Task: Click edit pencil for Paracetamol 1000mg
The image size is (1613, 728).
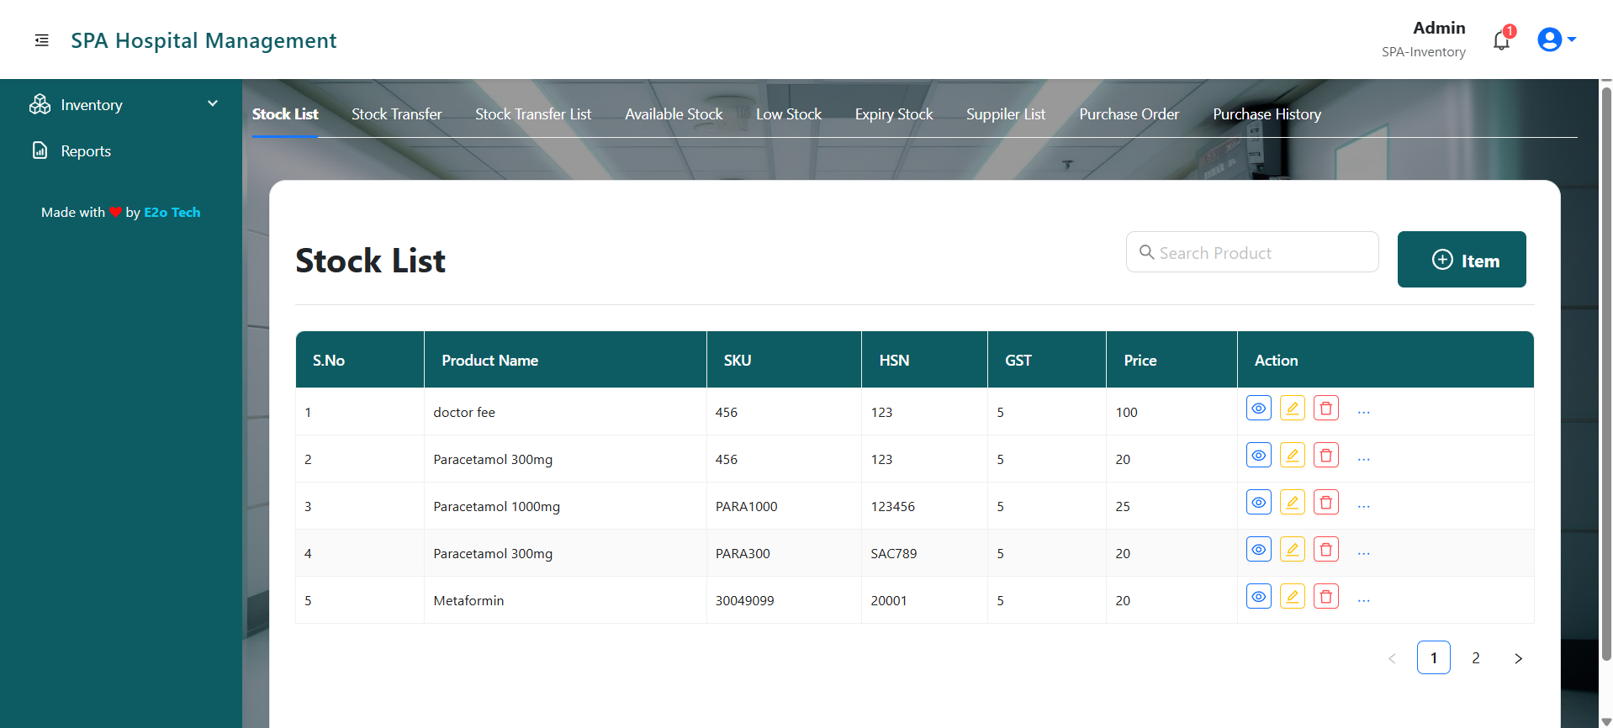Action: [x=1292, y=503]
